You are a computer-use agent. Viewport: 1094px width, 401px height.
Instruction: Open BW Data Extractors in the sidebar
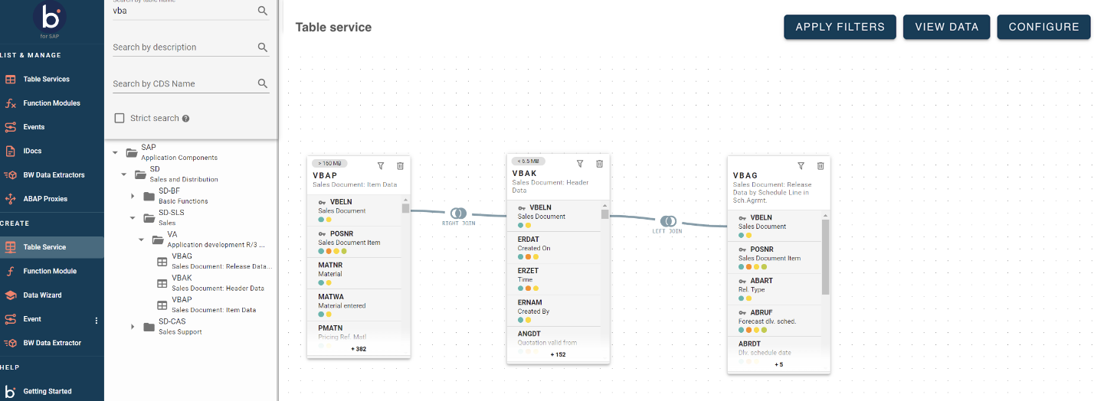click(54, 175)
